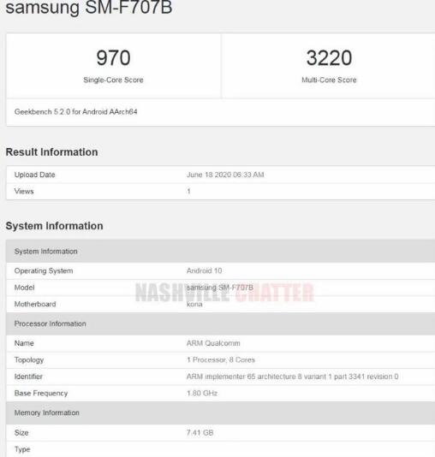Click the memory Size value 7.41 GB
The width and height of the screenshot is (435, 457).
coord(200,432)
